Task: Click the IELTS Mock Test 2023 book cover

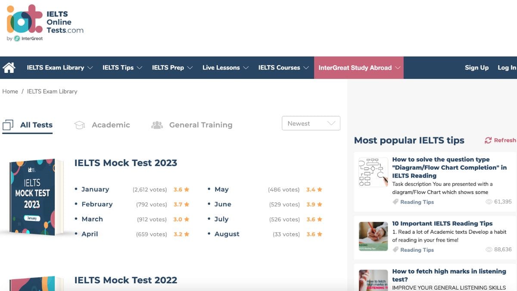Action: 37,197
